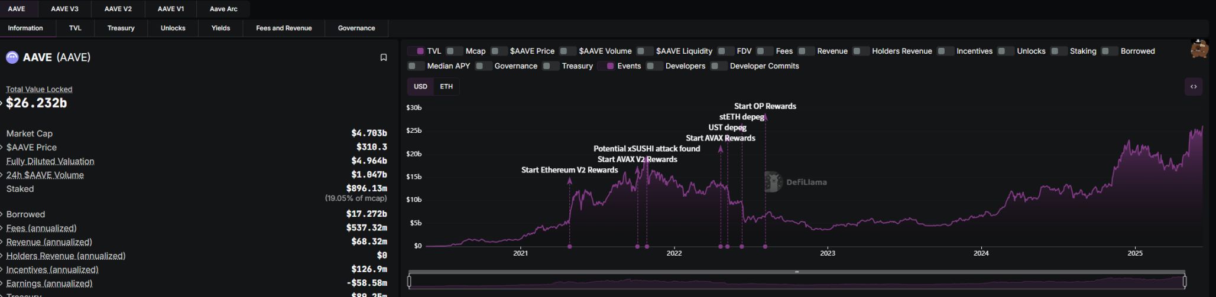Image resolution: width=1216 pixels, height=297 pixels.
Task: Click the left handle of the range slider
Action: tap(409, 282)
